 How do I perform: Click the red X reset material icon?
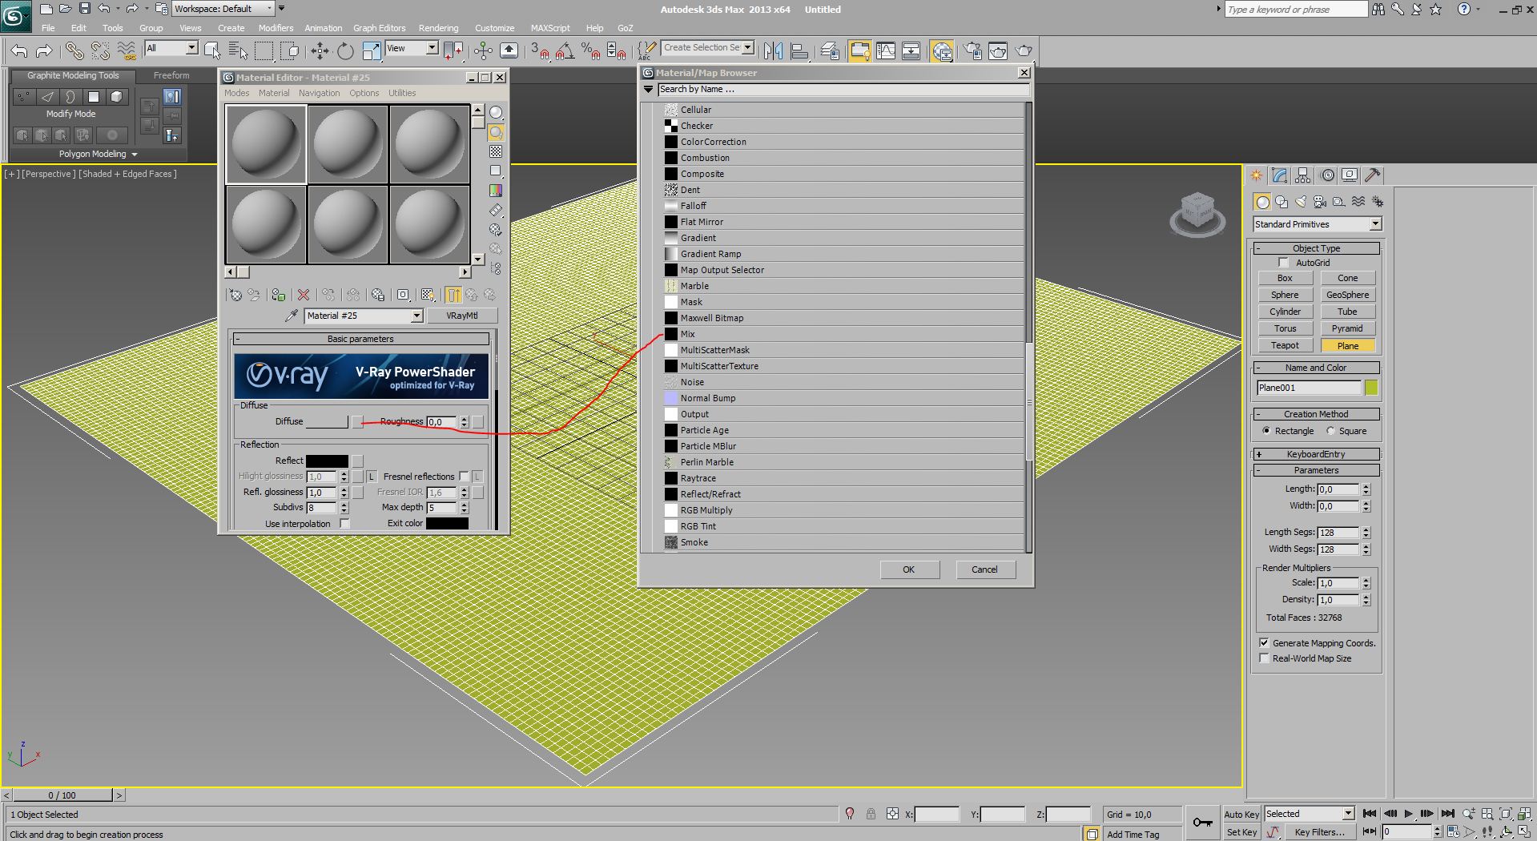click(x=303, y=296)
